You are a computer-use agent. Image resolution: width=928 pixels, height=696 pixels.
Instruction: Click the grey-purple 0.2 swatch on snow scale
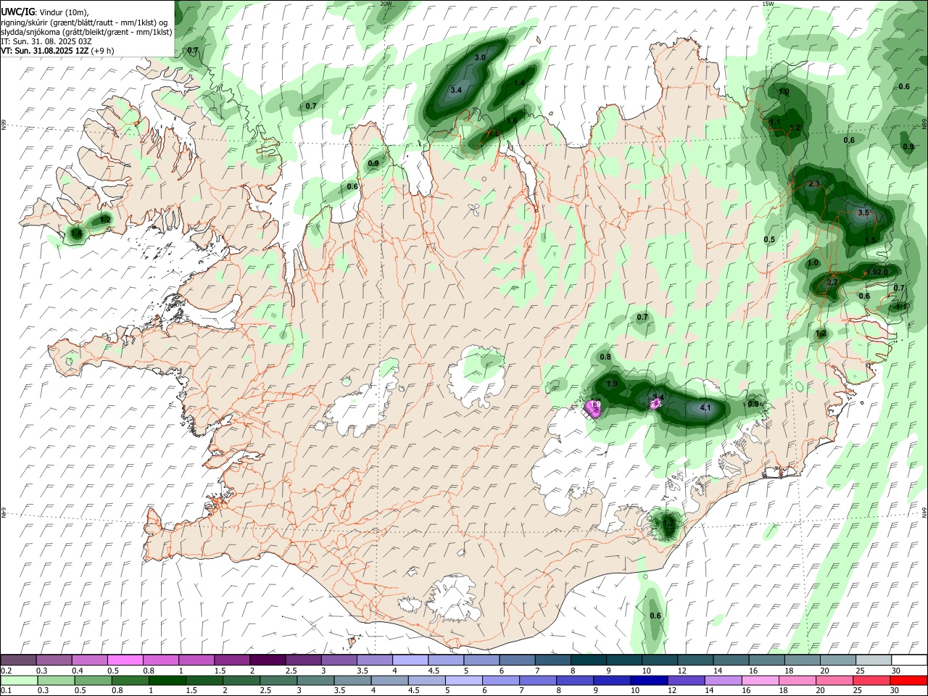(x=19, y=660)
